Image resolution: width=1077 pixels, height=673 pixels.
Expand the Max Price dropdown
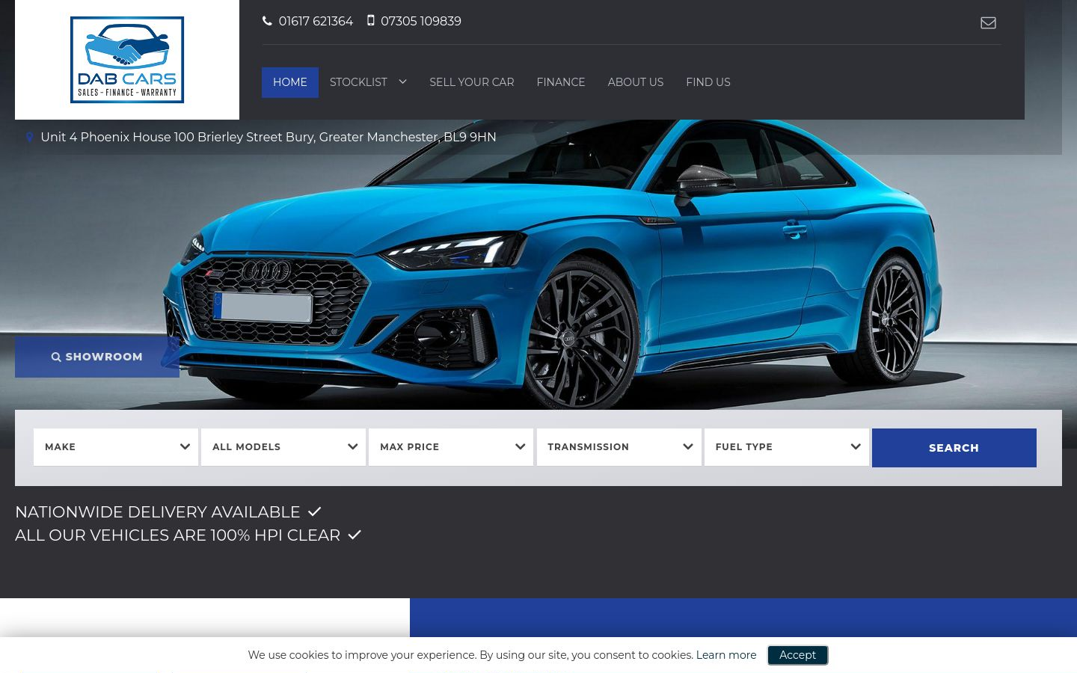(451, 447)
